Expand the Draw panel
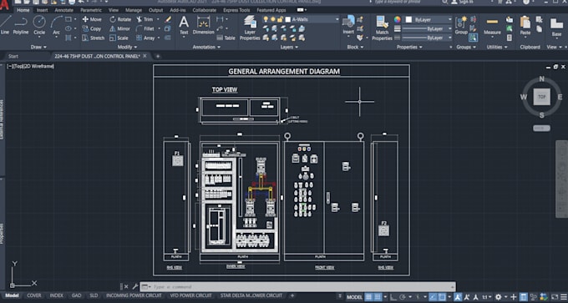The width and height of the screenshot is (568, 303). click(x=38, y=47)
